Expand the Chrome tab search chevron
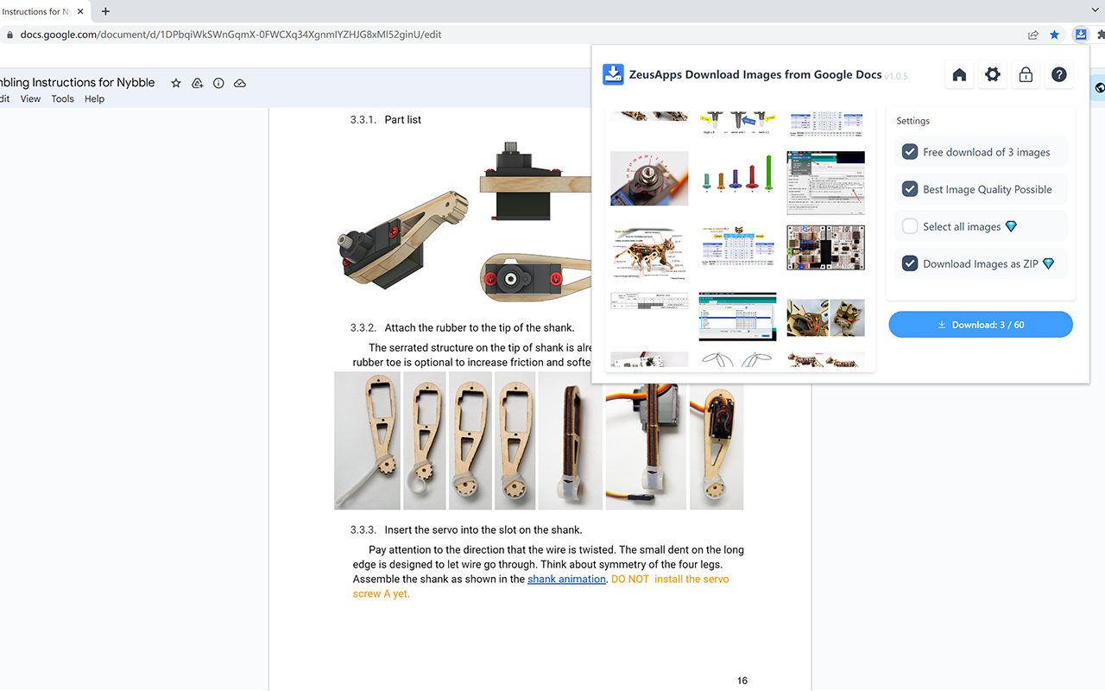The height and width of the screenshot is (691, 1105). tap(1095, 10)
